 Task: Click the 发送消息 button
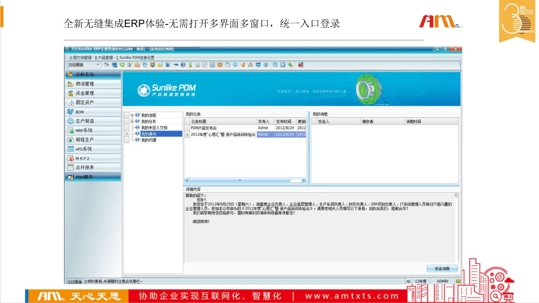[x=442, y=268]
